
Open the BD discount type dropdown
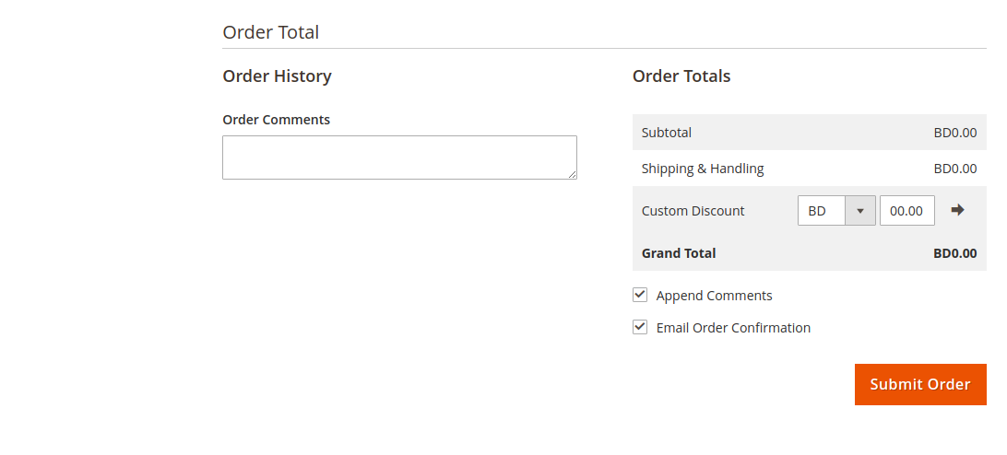tap(836, 211)
